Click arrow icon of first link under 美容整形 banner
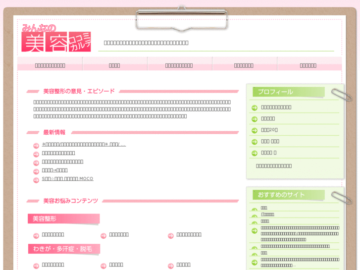 coord(36,236)
